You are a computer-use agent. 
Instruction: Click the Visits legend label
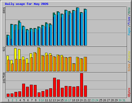click(x=129, y=56)
